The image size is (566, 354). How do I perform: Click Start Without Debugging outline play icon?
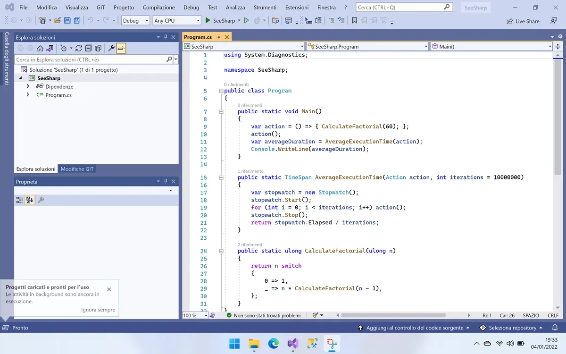(x=246, y=21)
